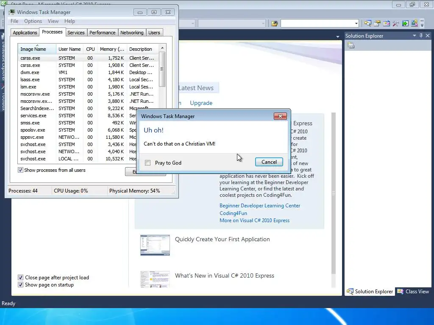The height and width of the screenshot is (325, 434).
Task: Open the Help menu in Task Manager
Action: 70,21
